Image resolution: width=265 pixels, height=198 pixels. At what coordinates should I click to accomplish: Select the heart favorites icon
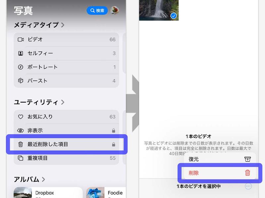coord(21,117)
